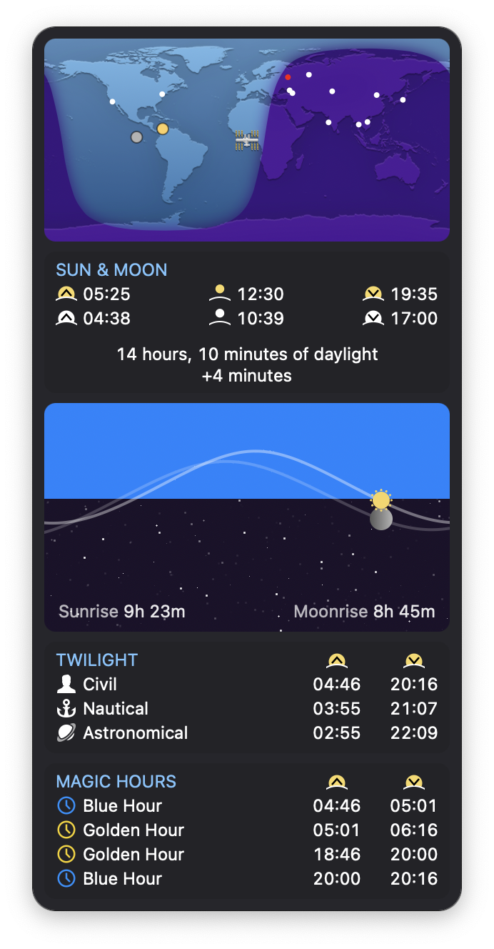
Task: Click the moonset icon beside 17:00
Action: click(x=373, y=318)
